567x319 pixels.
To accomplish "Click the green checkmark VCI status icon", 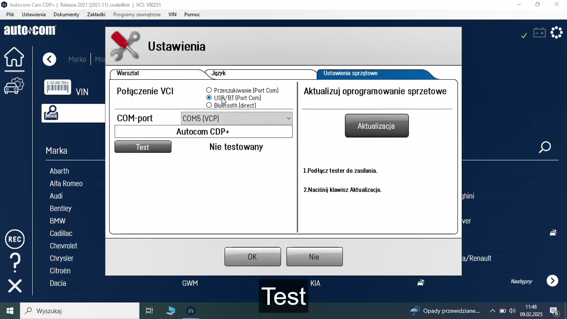I will click(x=524, y=35).
